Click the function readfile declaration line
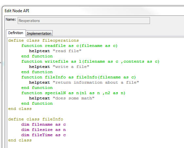The height and width of the screenshot is (148, 184). 69,46
